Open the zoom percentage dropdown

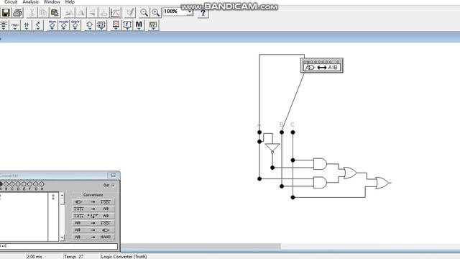(190, 12)
